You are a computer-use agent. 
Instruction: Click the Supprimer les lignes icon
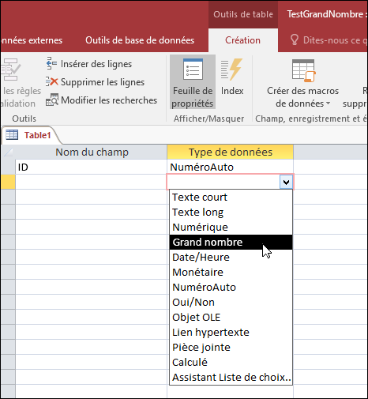[51, 81]
